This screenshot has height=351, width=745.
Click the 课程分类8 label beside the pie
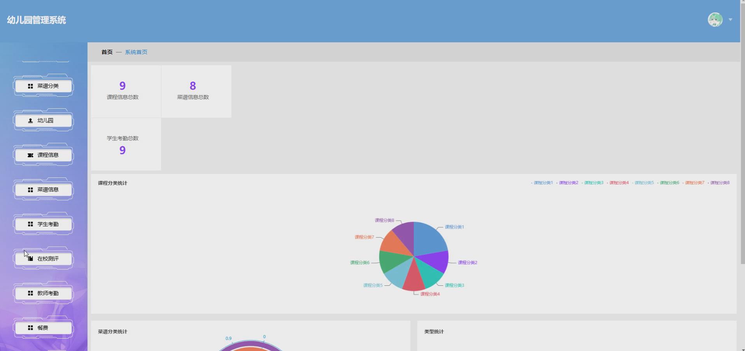385,221
